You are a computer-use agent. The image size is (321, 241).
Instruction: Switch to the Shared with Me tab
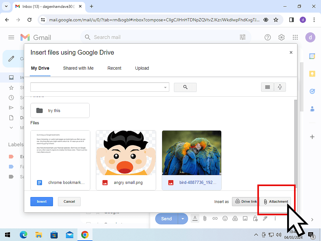78,68
